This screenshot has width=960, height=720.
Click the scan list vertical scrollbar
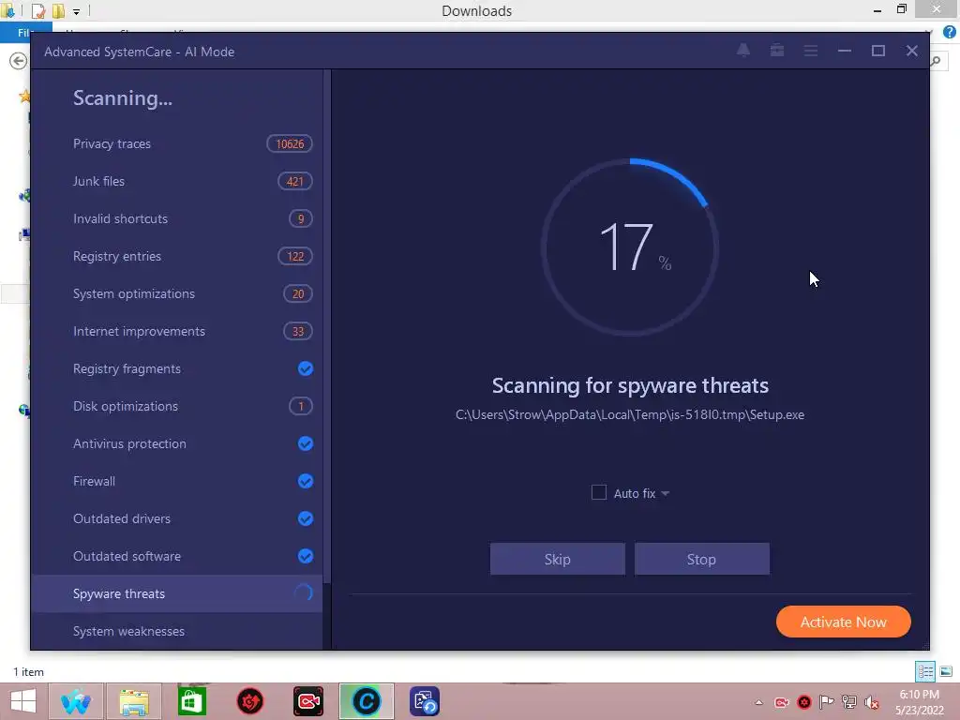(327, 326)
